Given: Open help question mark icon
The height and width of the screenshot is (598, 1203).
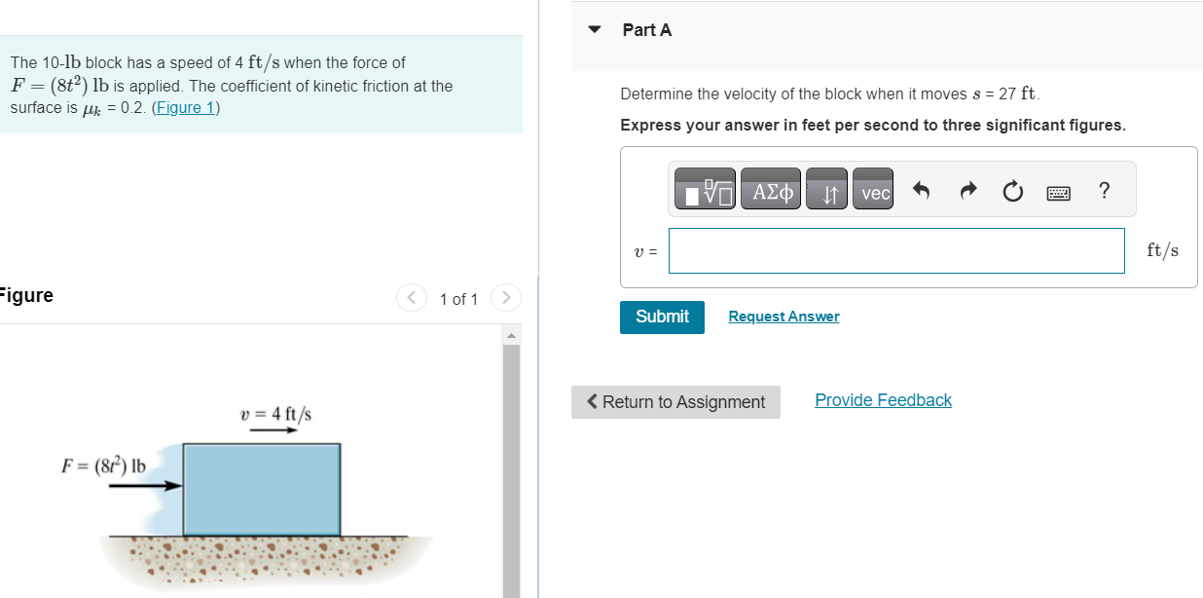Looking at the screenshot, I should click(1103, 192).
